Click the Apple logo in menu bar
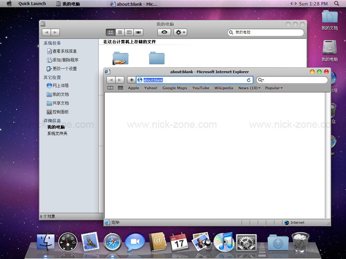Viewport: 346px width, 259px height. [9, 3]
